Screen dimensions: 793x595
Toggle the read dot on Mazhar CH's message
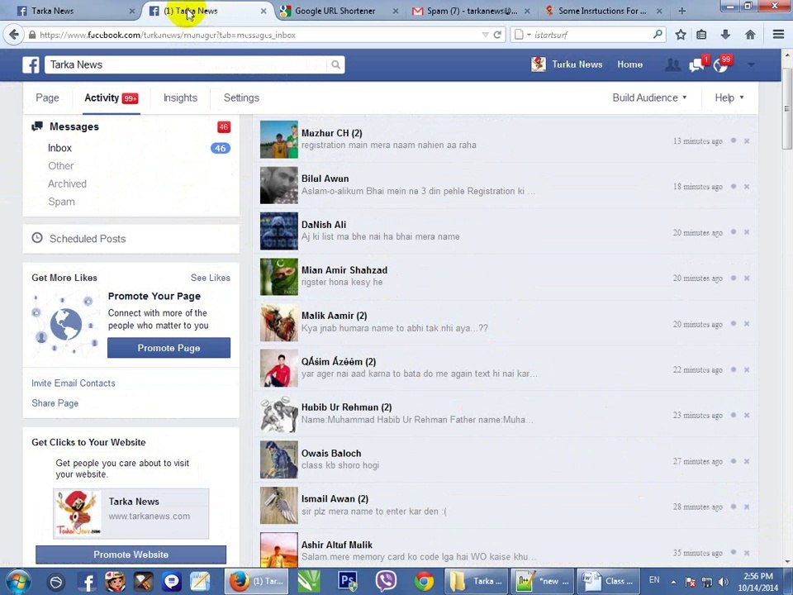[734, 140]
